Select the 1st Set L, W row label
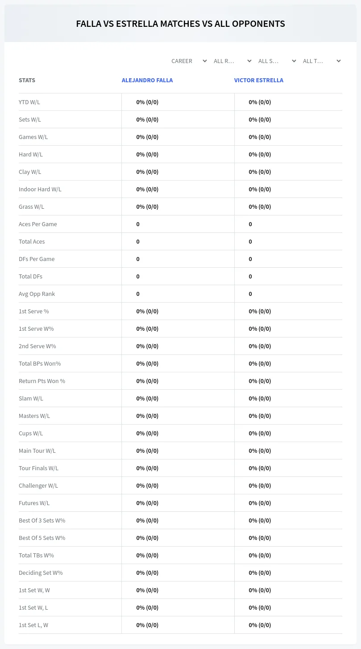Image resolution: width=361 pixels, height=649 pixels. coord(33,625)
